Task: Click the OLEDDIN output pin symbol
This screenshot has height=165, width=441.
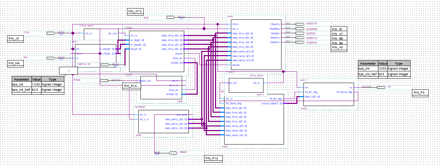Action: point(300,42)
